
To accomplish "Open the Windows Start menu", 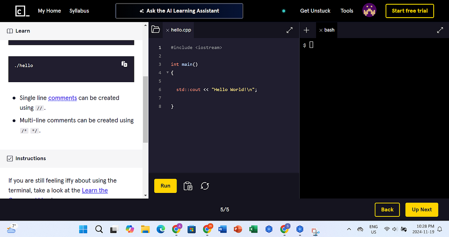I will click(83, 229).
